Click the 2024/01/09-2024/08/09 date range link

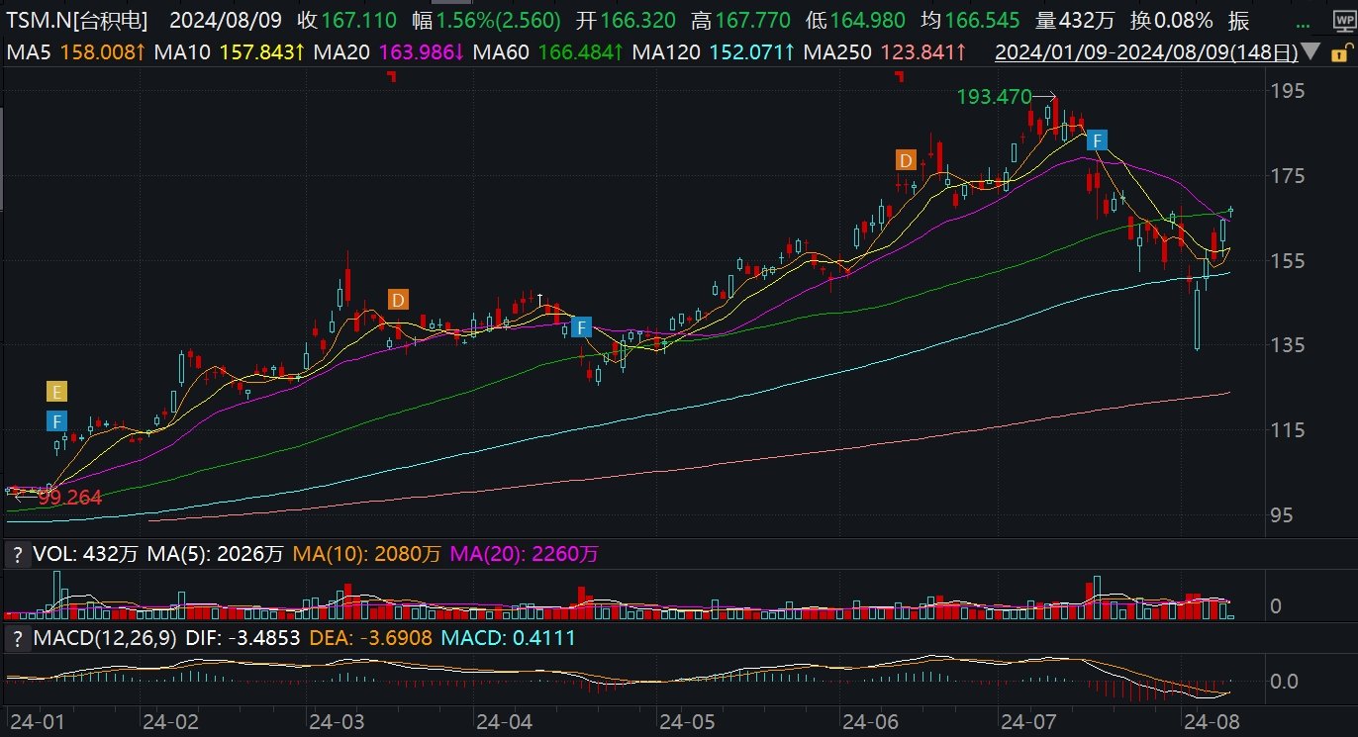pos(1146,51)
